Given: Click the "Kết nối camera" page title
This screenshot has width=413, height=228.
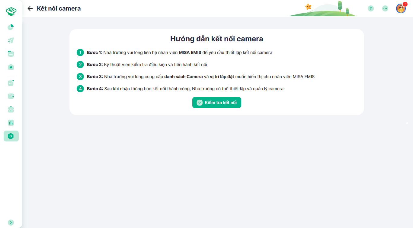Looking at the screenshot, I should (59, 8).
